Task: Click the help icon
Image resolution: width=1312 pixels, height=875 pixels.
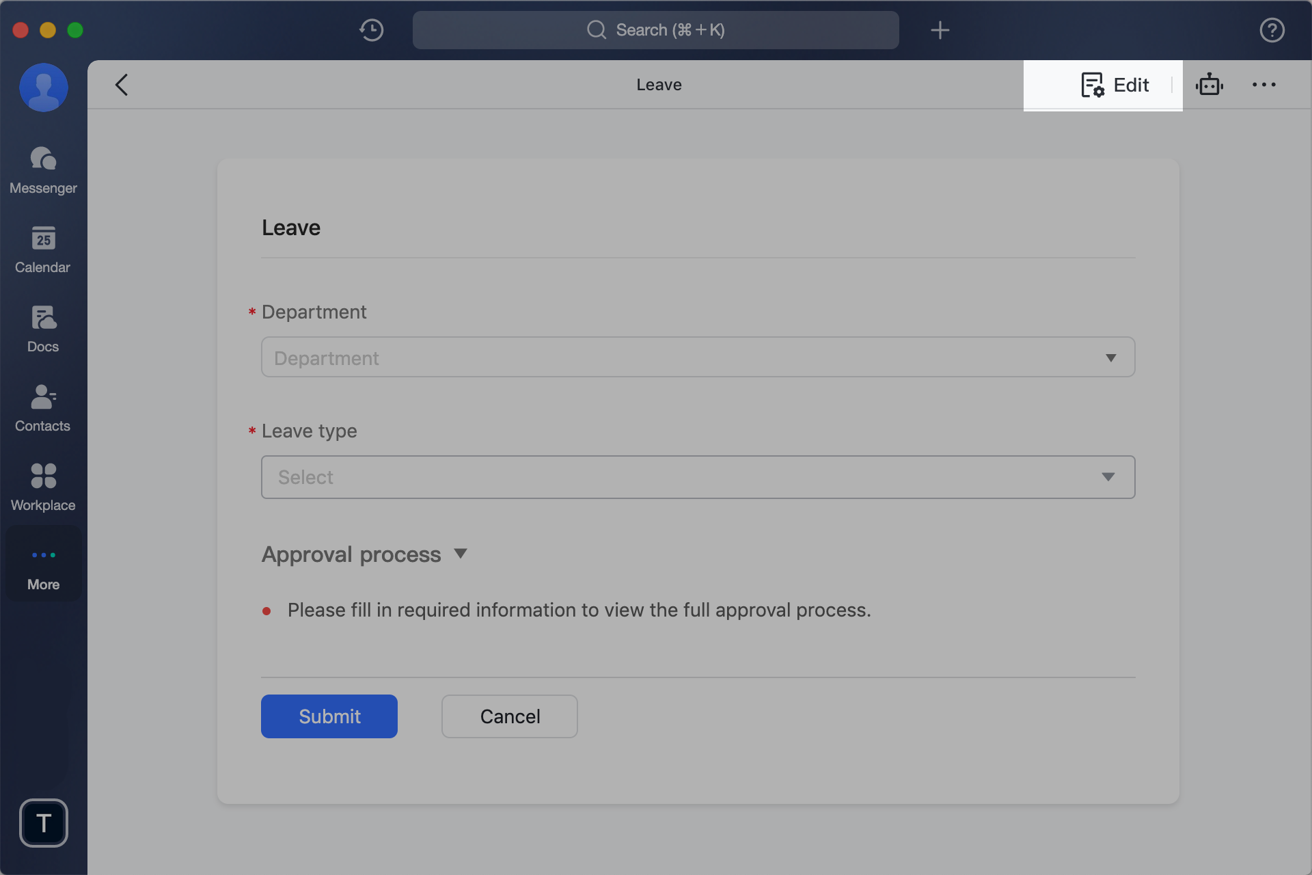Action: click(x=1272, y=29)
